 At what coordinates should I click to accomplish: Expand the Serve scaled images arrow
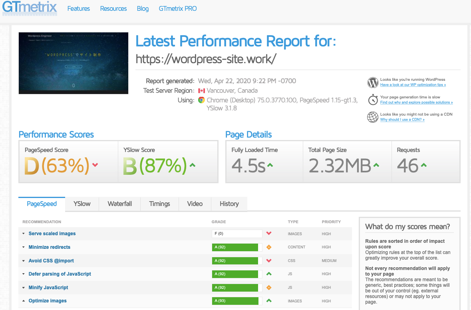(24, 234)
